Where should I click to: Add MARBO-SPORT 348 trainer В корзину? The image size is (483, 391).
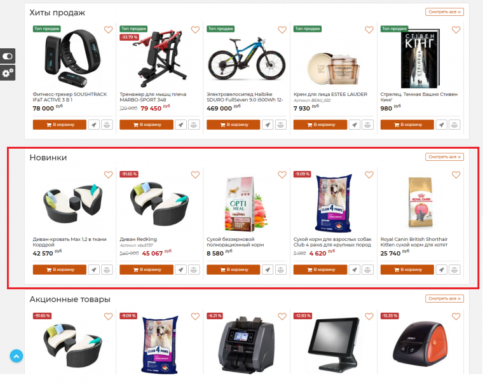tap(146, 125)
